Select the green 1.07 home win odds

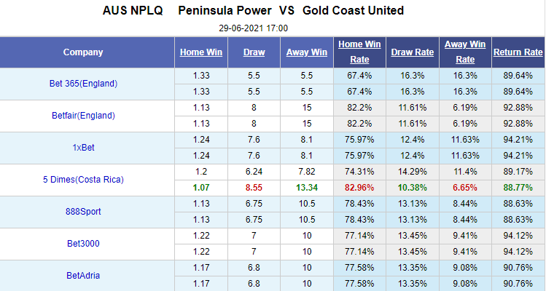click(201, 188)
